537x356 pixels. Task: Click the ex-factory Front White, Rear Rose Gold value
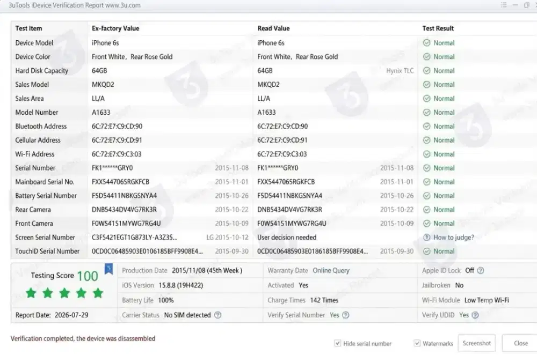132,57
